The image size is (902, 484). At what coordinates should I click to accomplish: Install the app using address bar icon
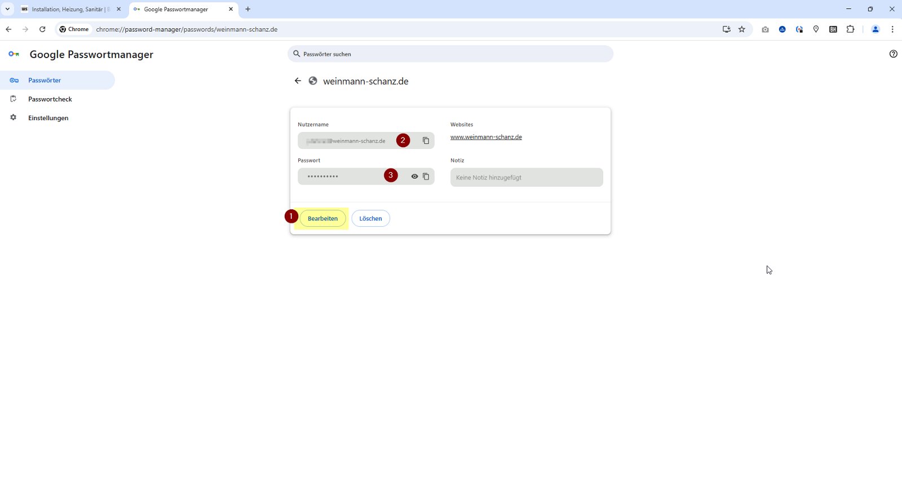tap(726, 29)
